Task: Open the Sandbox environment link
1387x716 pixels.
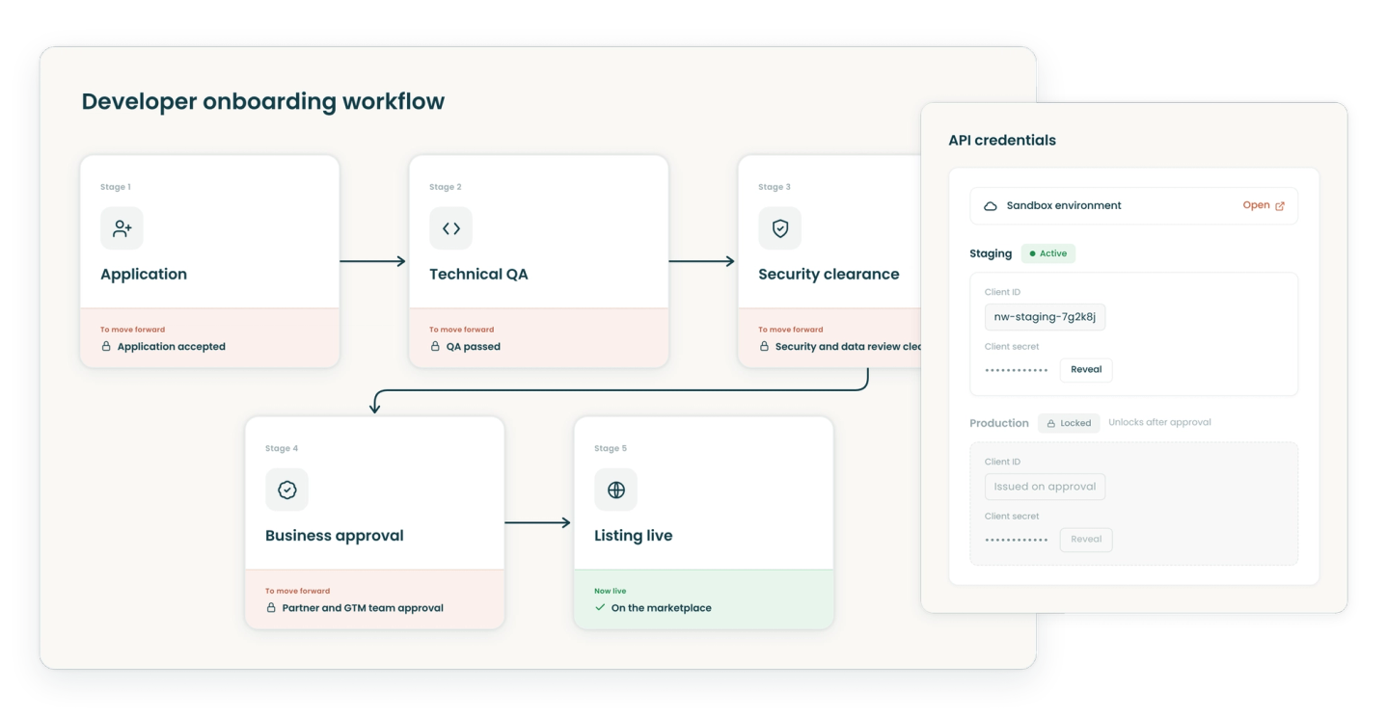Action: (x=1264, y=205)
